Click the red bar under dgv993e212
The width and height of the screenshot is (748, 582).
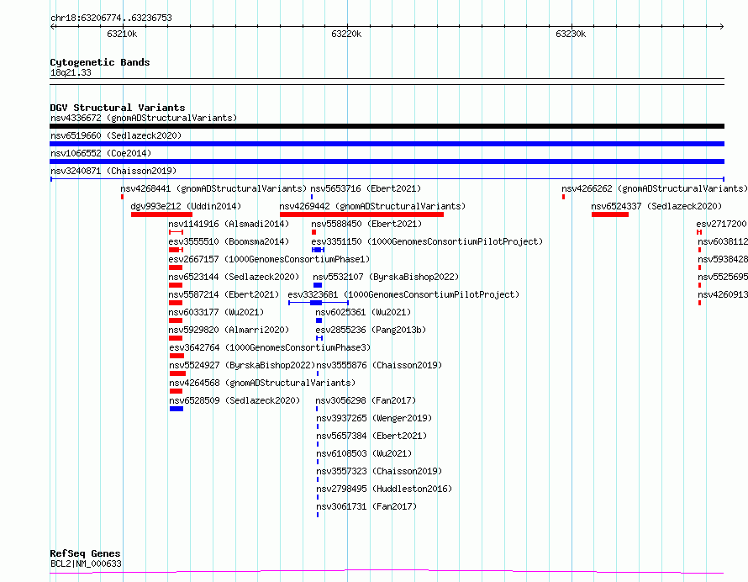(x=161, y=214)
